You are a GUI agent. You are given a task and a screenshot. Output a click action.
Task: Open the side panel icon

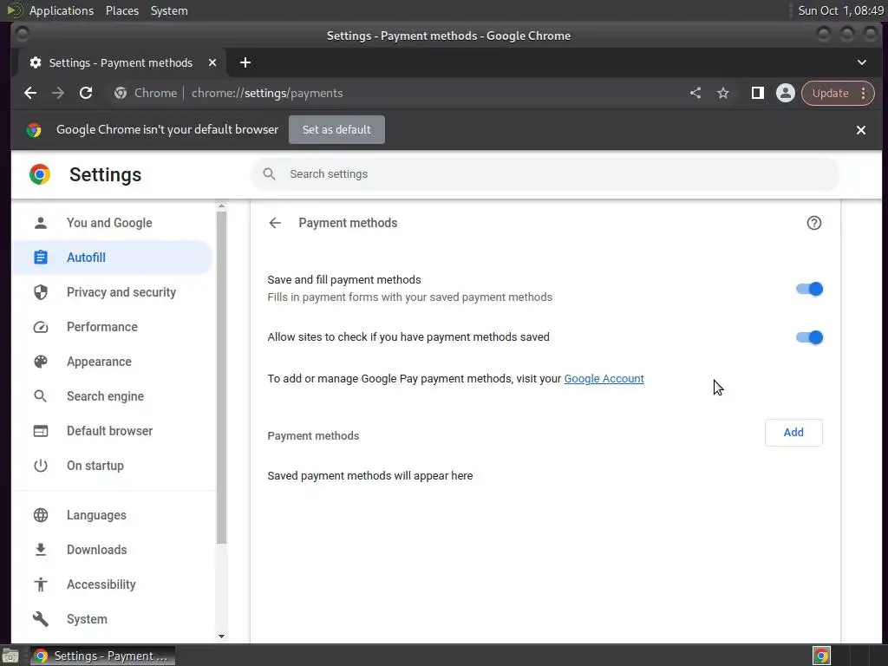click(x=758, y=93)
